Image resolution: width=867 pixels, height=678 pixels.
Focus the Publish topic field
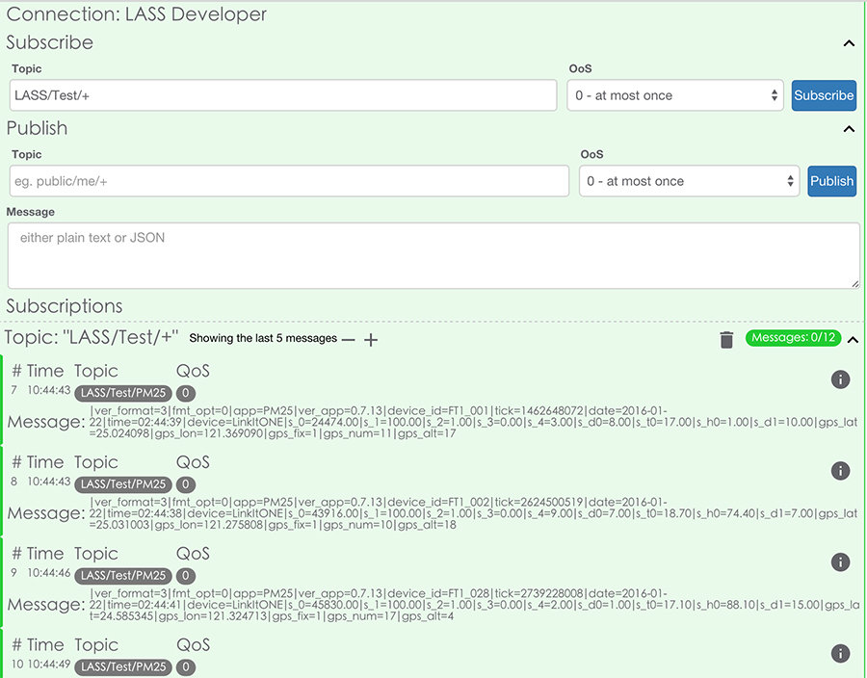[289, 181]
